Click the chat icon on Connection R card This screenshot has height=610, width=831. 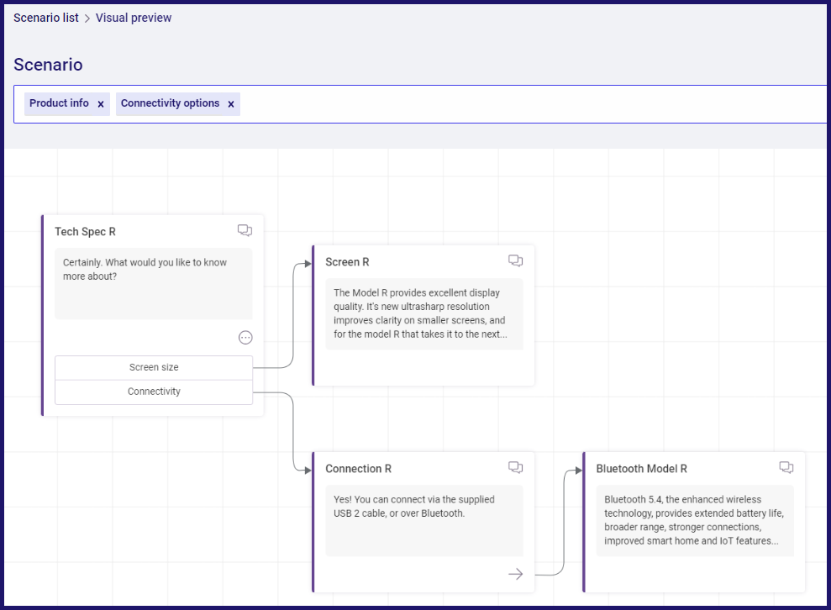(516, 467)
